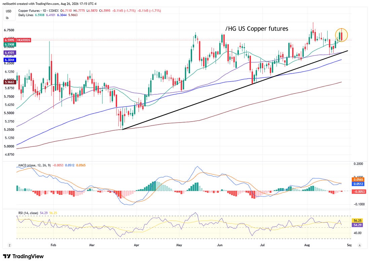Open the TradingView logo link
370x264 pixels.
point(23,256)
